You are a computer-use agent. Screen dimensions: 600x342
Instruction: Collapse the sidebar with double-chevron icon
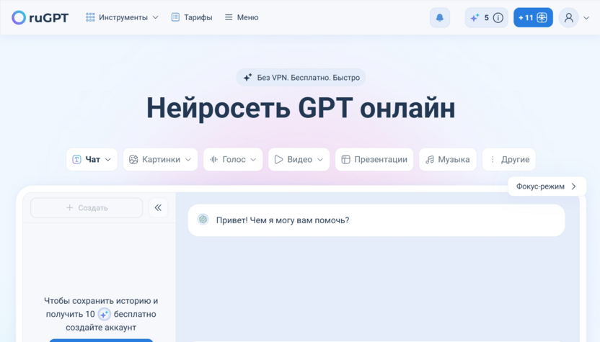click(x=158, y=208)
